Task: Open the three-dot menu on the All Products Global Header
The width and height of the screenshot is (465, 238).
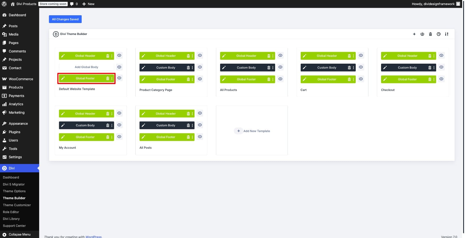Action: (273, 56)
